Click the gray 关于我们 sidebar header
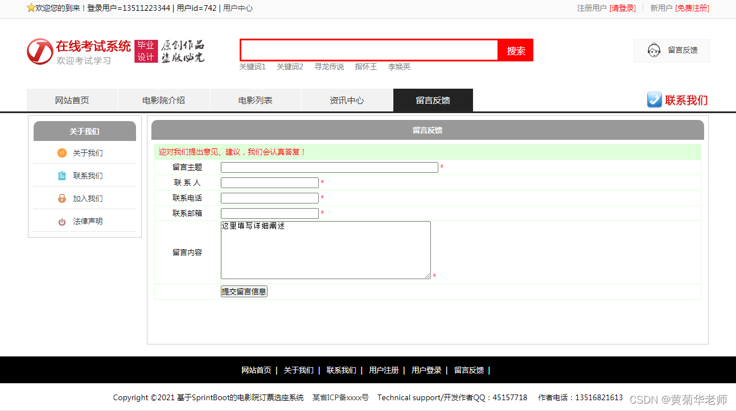Image resolution: width=736 pixels, height=411 pixels. (x=85, y=131)
